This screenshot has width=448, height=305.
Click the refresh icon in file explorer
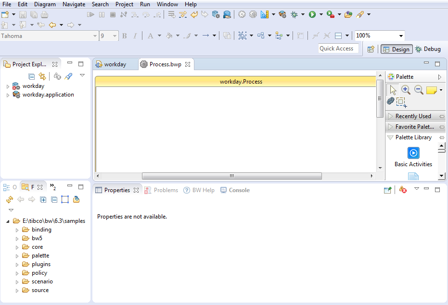9,199
